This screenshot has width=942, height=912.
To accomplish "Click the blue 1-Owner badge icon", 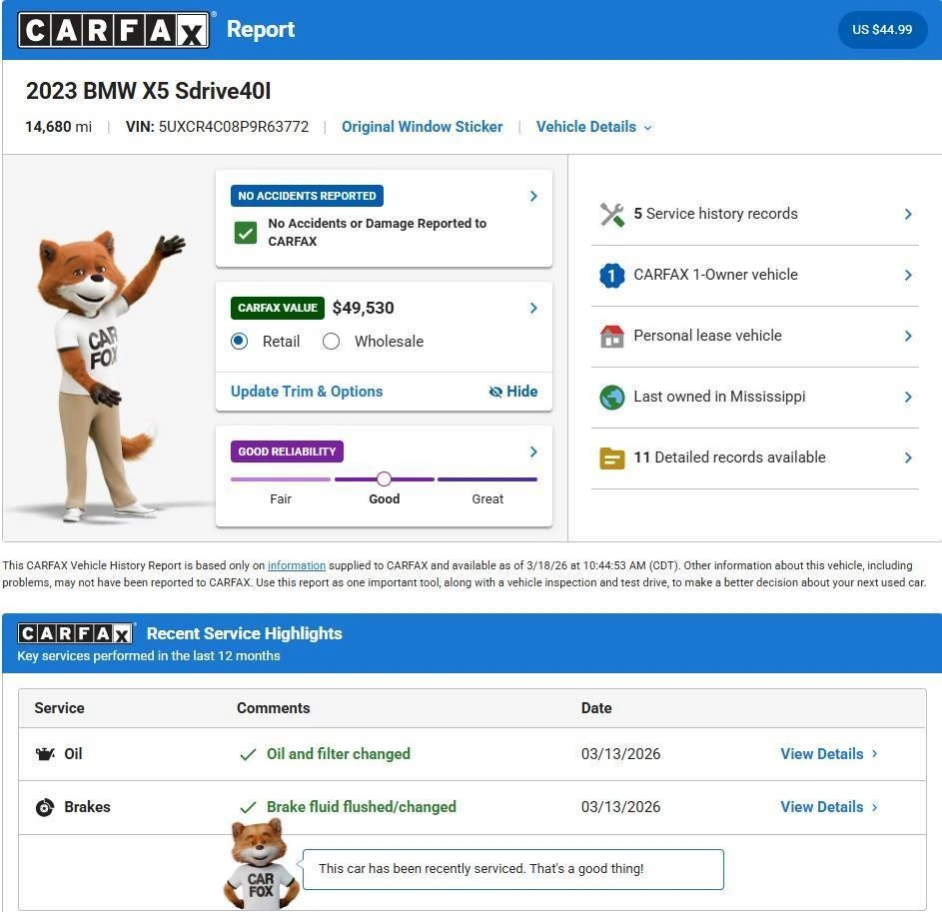I will pos(611,276).
